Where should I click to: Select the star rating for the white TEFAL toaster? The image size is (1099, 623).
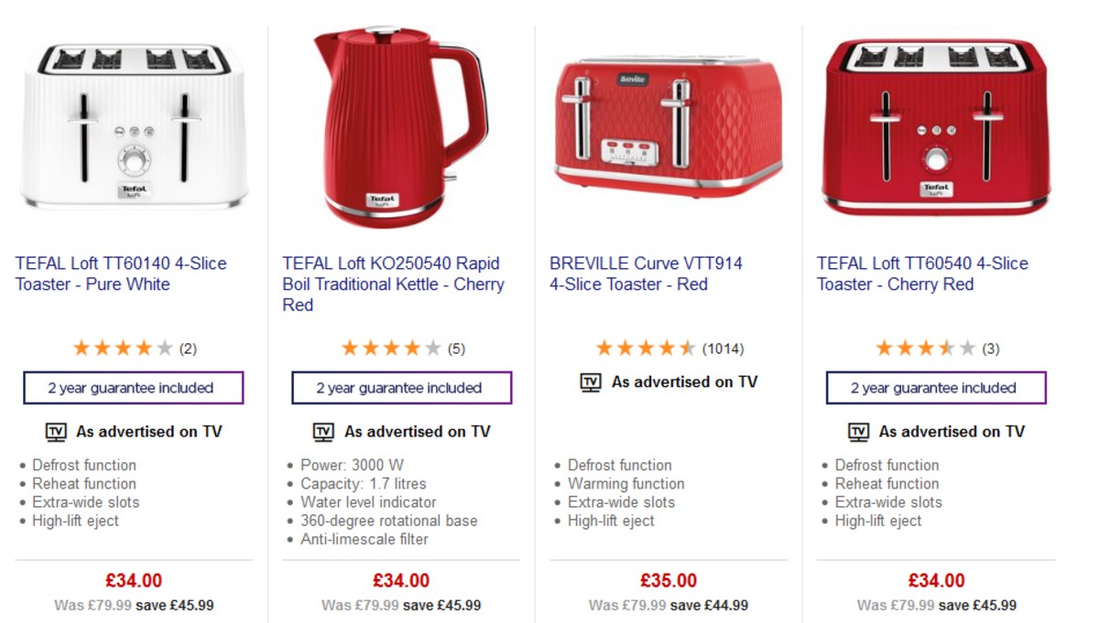[120, 348]
